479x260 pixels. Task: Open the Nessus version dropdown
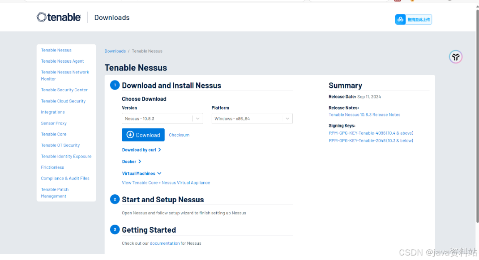coord(162,119)
